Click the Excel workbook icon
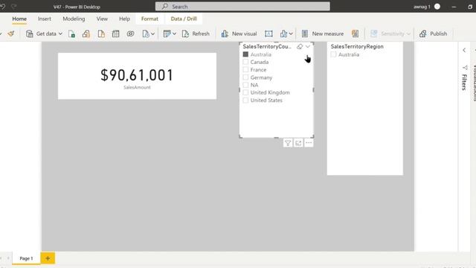The image size is (476, 268). (71, 33)
